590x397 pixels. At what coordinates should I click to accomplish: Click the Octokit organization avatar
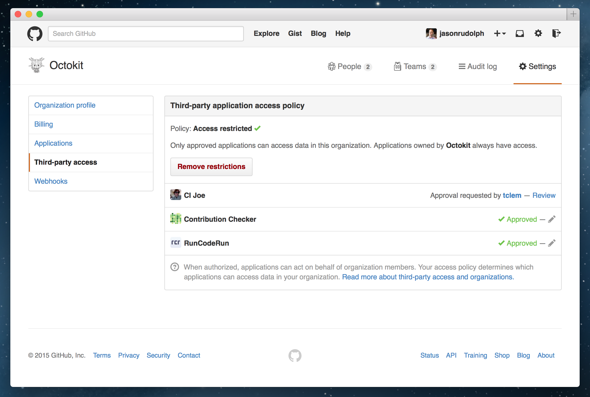point(36,65)
